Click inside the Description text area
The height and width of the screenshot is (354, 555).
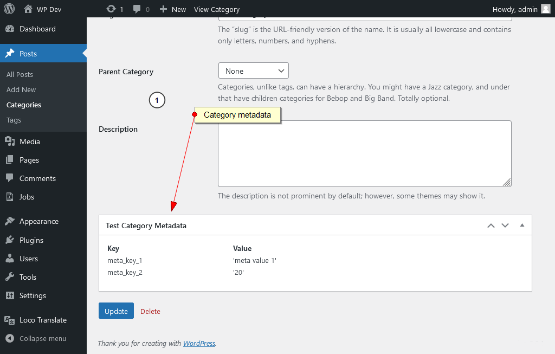[364, 153]
